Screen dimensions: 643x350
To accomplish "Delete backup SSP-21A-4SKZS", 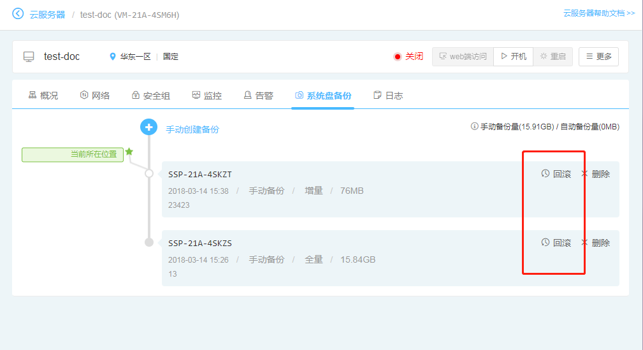I will click(596, 243).
